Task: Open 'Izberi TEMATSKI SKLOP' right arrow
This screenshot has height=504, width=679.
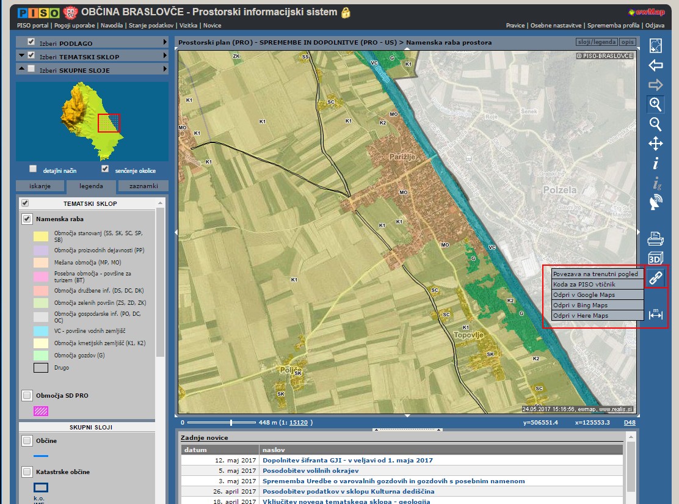Action: point(165,56)
